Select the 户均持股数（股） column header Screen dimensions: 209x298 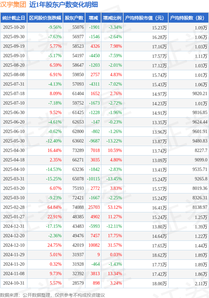(x=189, y=18)
